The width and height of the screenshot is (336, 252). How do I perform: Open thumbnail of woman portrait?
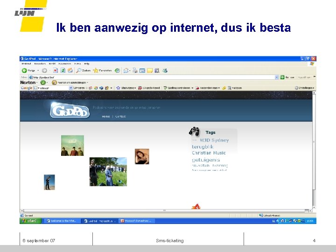[142, 156]
